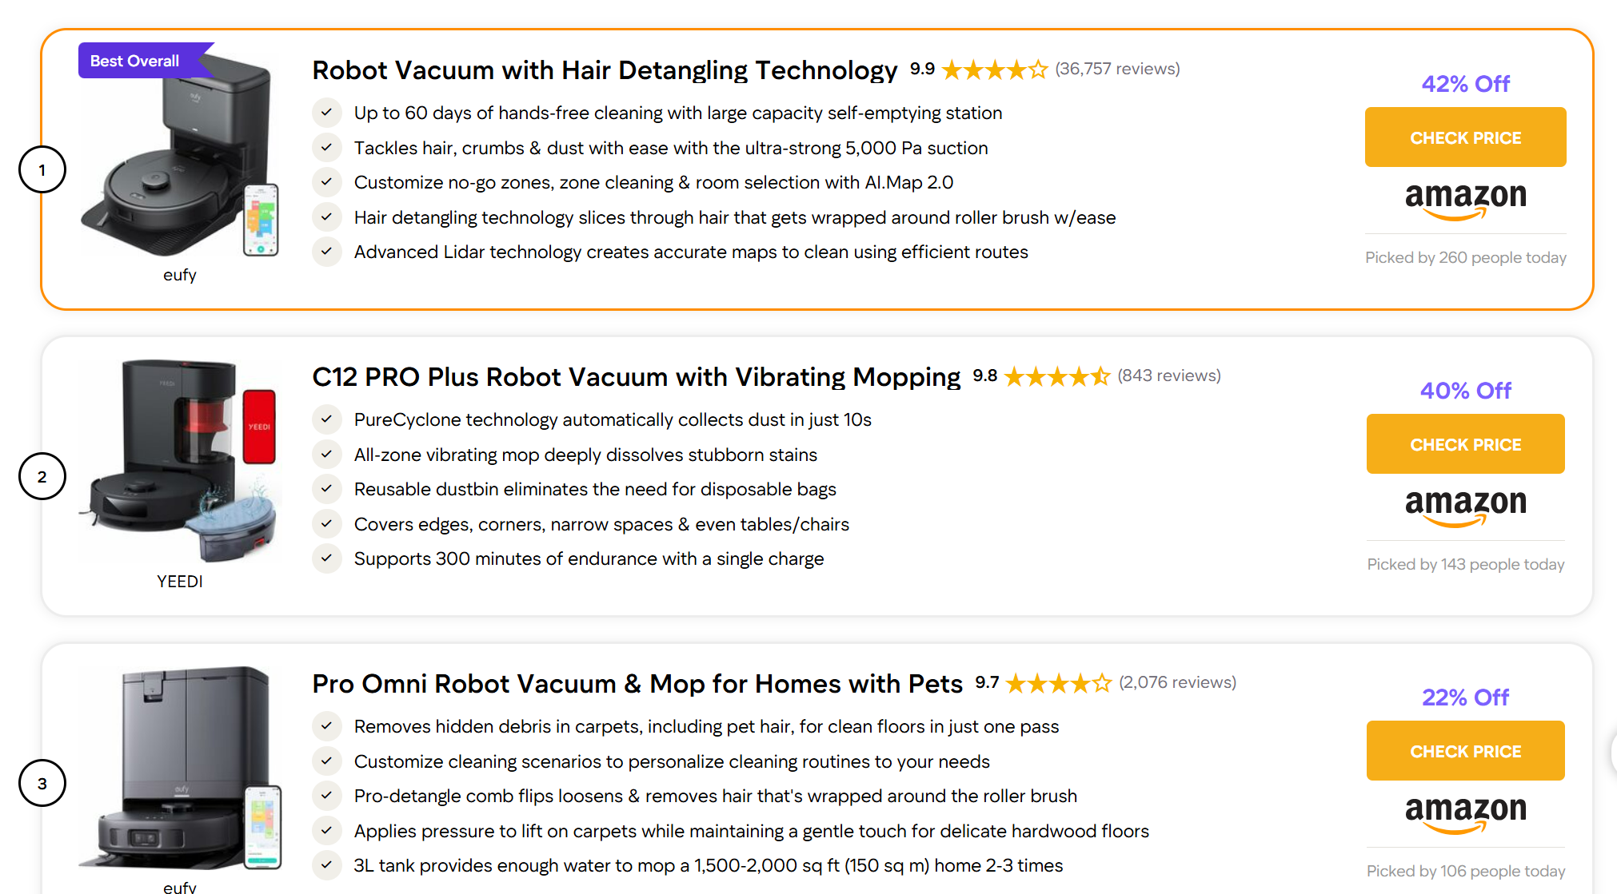Click the star rating next to 2,076 reviews
This screenshot has height=894, width=1617.
[x=1058, y=683]
